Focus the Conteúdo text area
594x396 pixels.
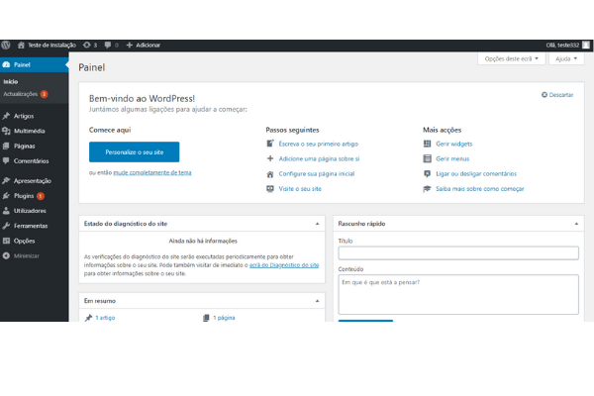458,294
